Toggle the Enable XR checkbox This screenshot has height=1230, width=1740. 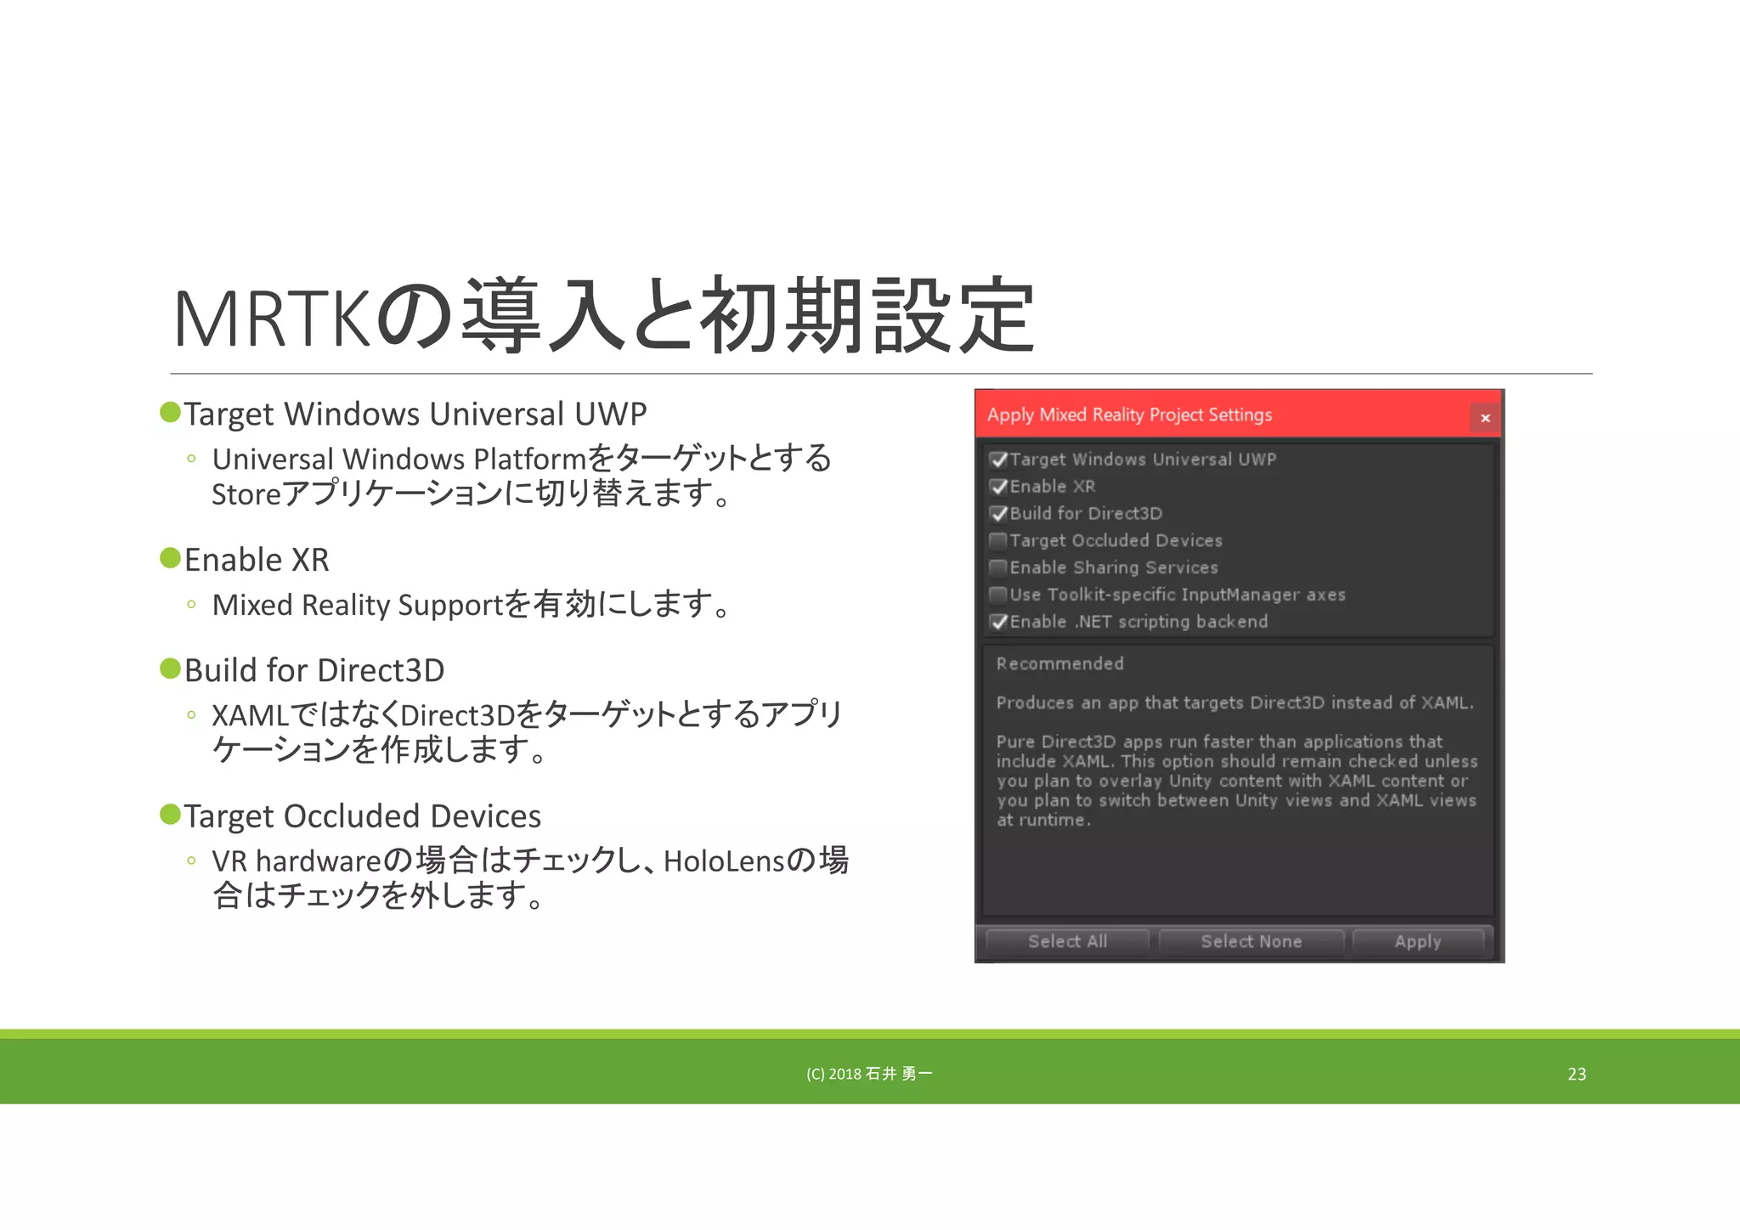[x=998, y=487]
